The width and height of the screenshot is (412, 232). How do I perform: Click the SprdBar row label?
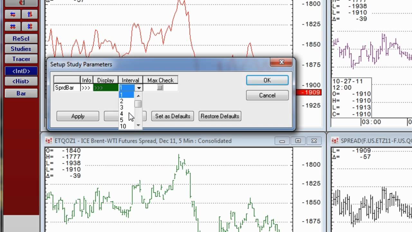point(67,88)
